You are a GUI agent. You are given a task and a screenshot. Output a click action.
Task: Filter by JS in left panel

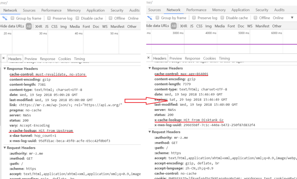(47, 26)
